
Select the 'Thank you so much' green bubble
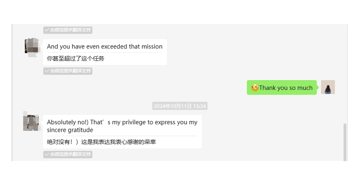(x=282, y=88)
